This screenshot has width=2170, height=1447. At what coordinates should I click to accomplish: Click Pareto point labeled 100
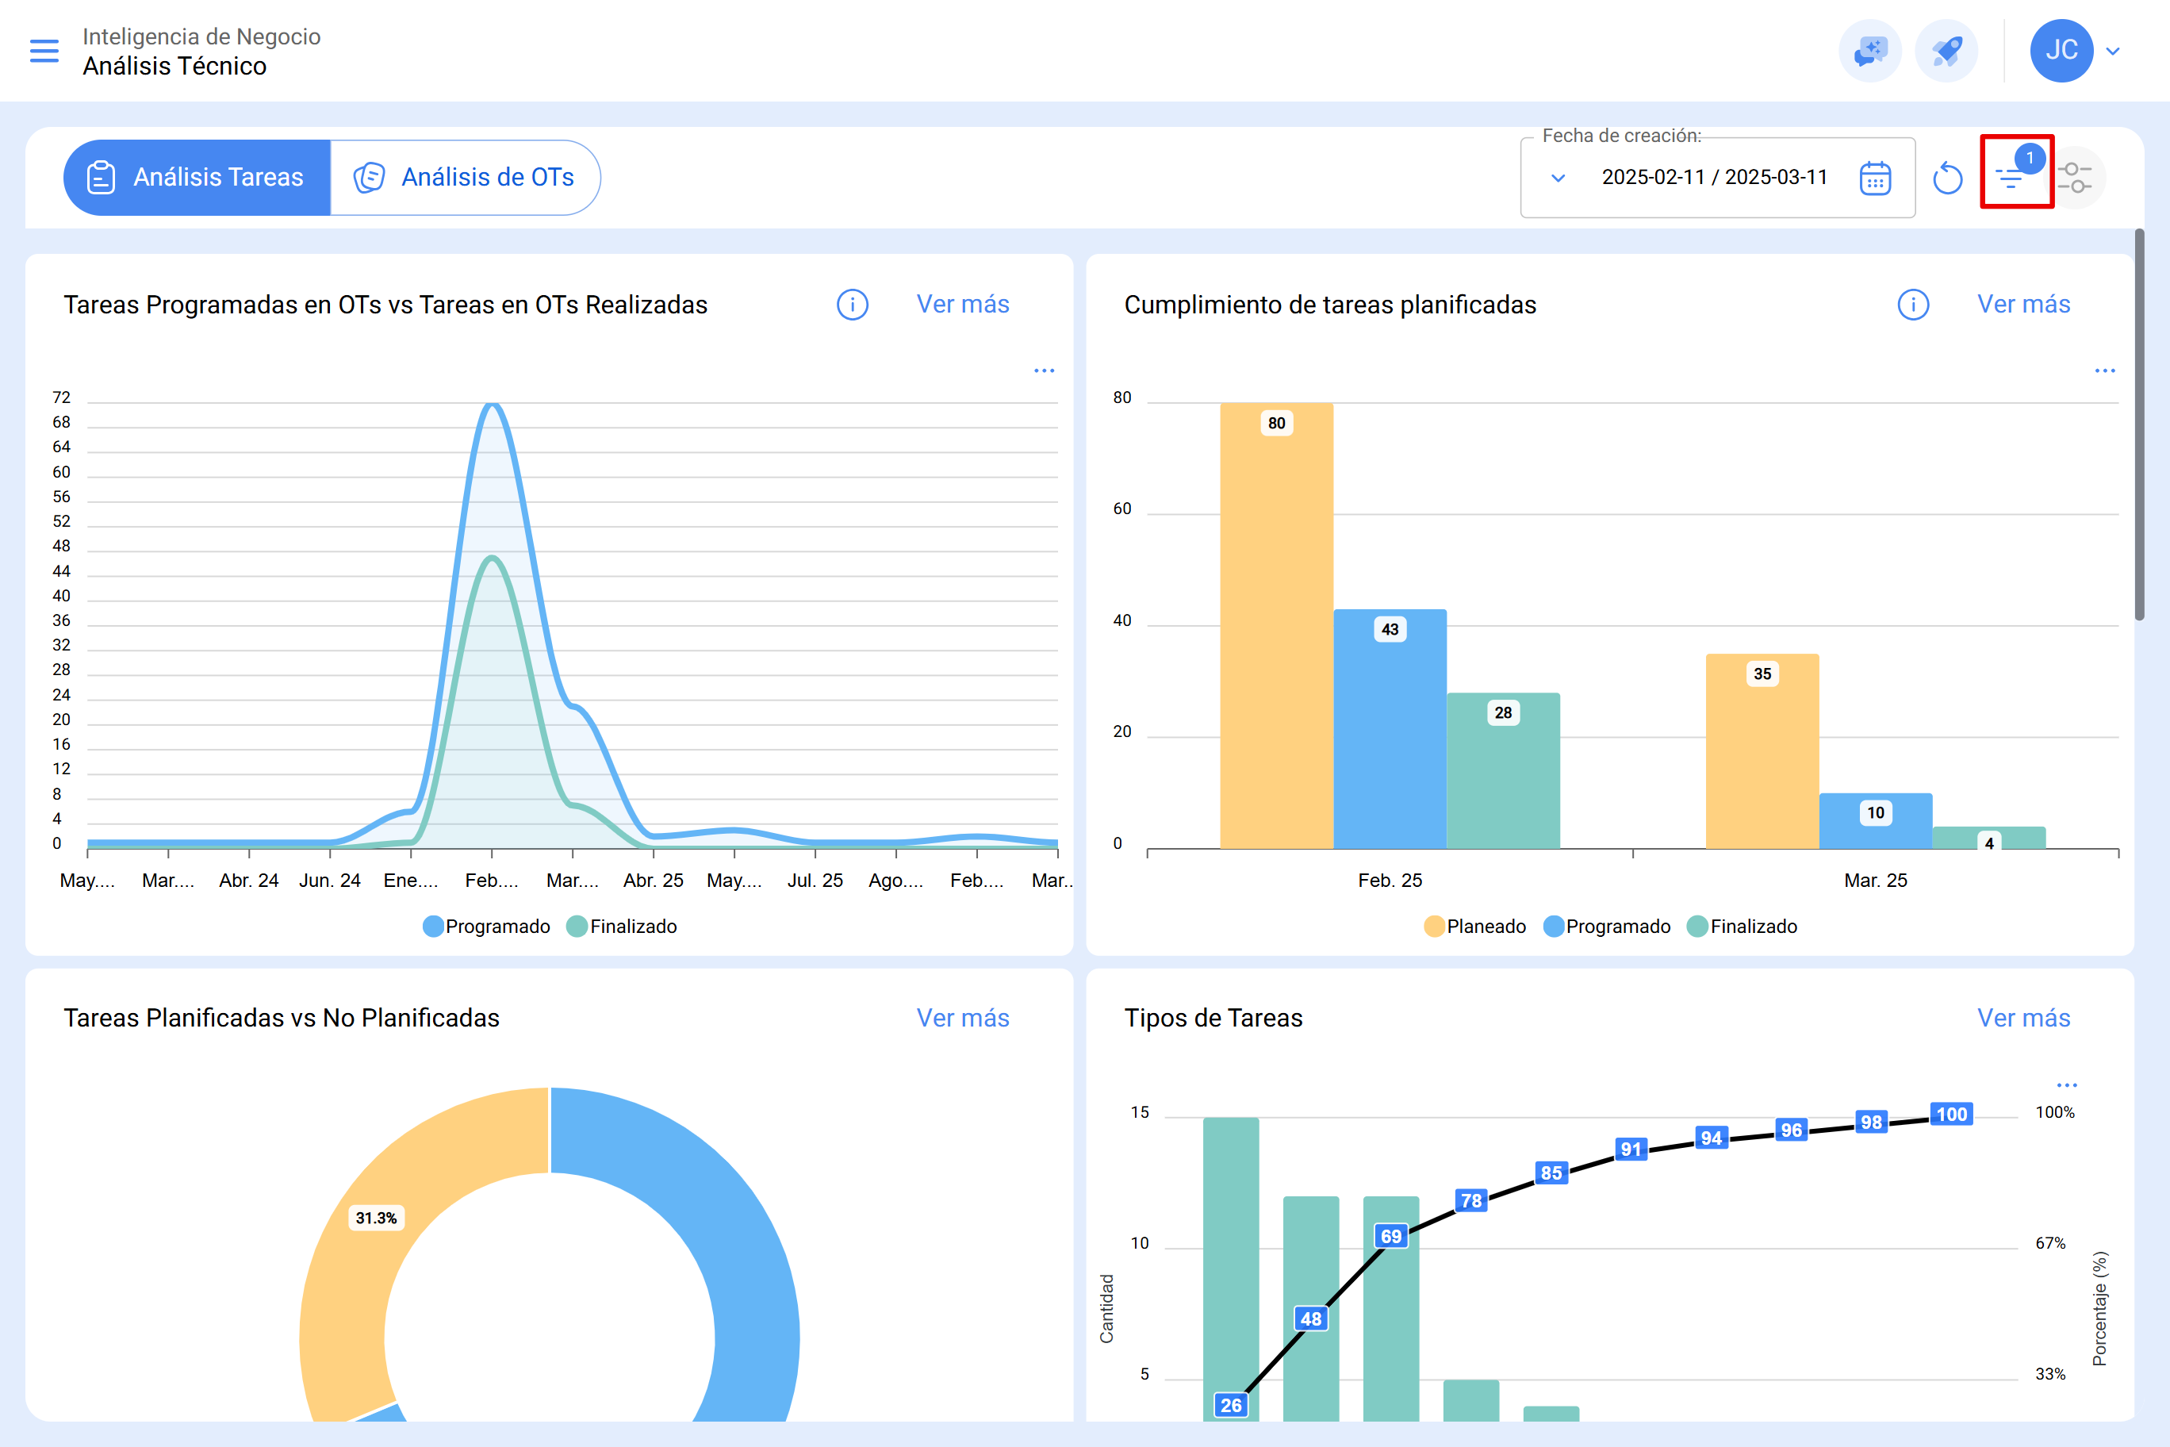1951,1114
